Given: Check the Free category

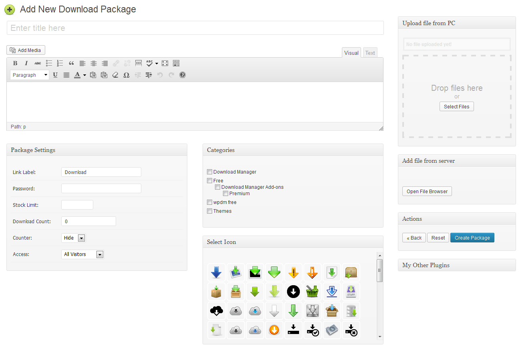Looking at the screenshot, I should pyautogui.click(x=209, y=180).
